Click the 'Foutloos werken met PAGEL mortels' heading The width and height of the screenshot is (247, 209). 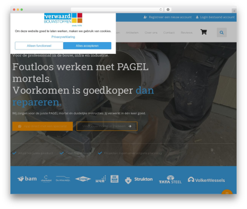[81, 73]
